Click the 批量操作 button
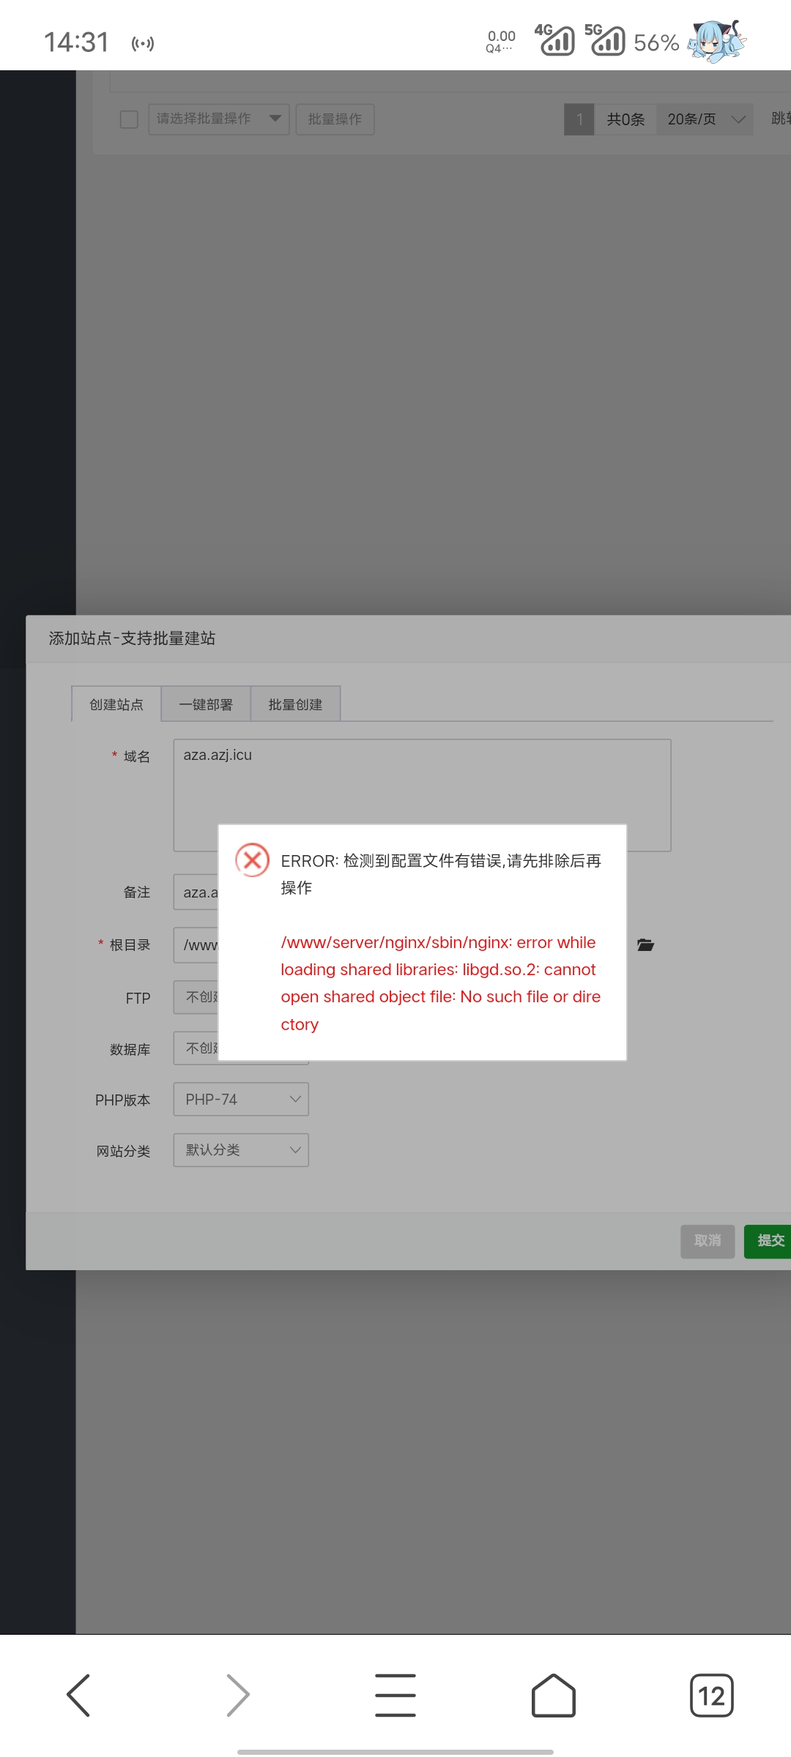Viewport: 791px width, 1757px height. coord(335,119)
